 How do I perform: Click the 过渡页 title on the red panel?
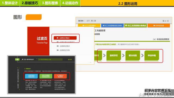[x=42, y=38]
